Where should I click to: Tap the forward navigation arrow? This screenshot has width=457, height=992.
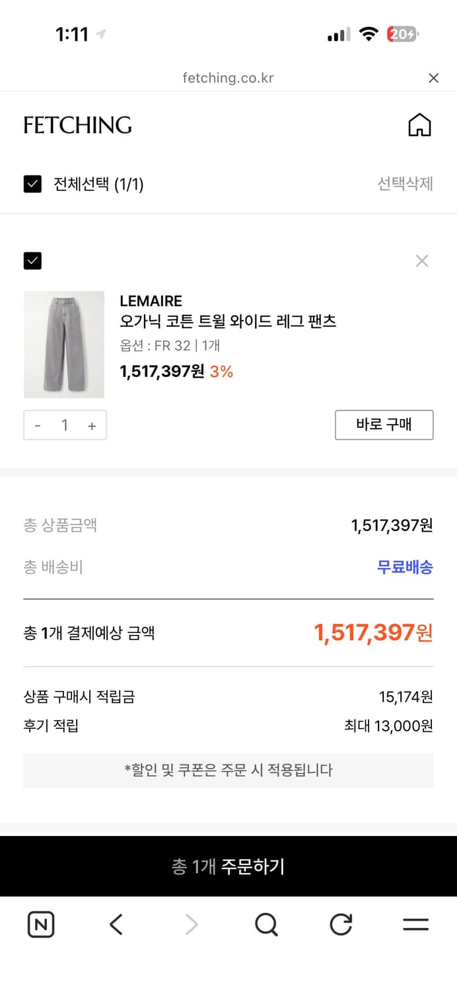point(190,925)
